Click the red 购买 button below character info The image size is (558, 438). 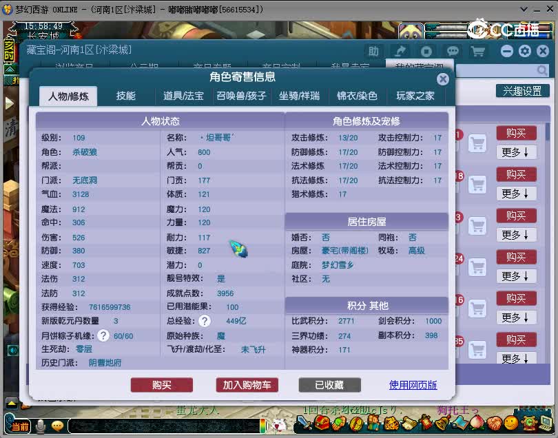[x=162, y=385]
